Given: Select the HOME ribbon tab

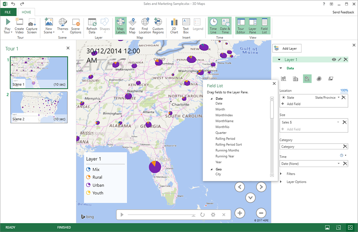Looking at the screenshot, I should [x=26, y=12].
